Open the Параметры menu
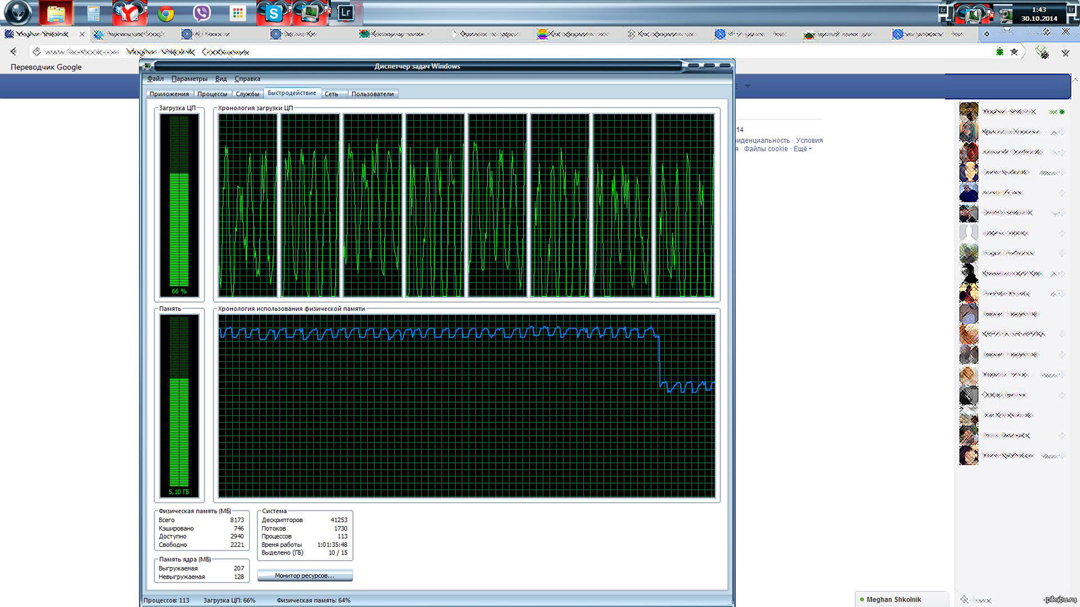The height and width of the screenshot is (607, 1080). click(x=189, y=79)
